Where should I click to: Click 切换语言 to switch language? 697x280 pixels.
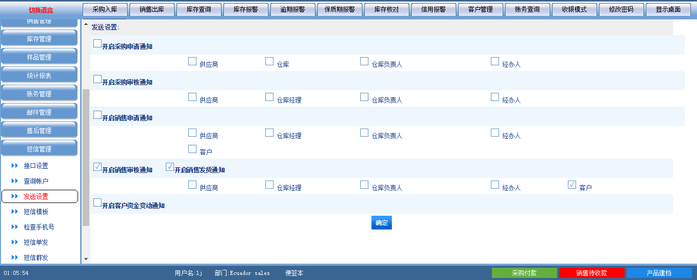click(41, 10)
